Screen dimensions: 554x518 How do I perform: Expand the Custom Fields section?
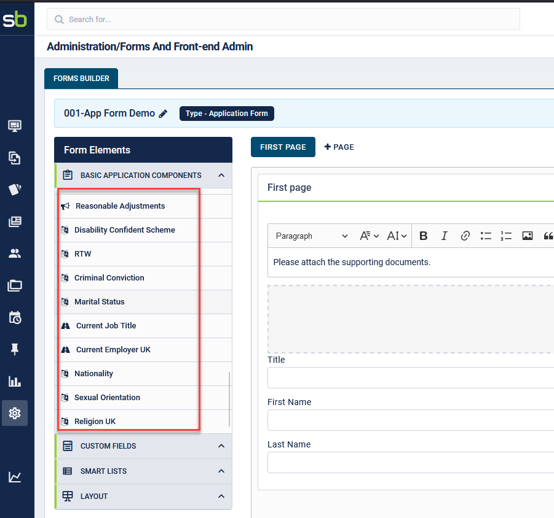(221, 446)
